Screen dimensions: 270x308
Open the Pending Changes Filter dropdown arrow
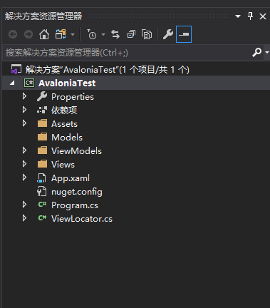coord(103,35)
